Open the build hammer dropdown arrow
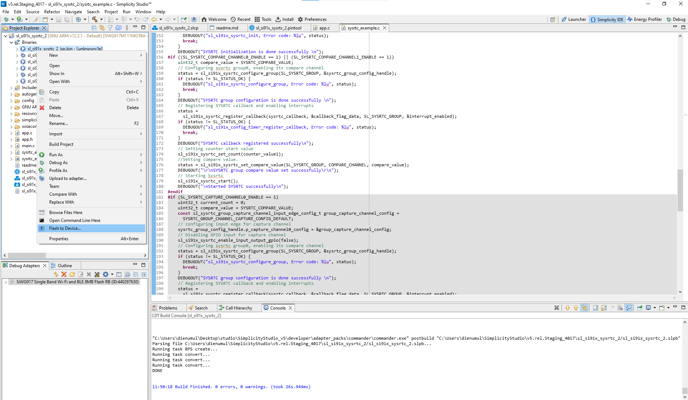688x400 pixels. point(101,19)
